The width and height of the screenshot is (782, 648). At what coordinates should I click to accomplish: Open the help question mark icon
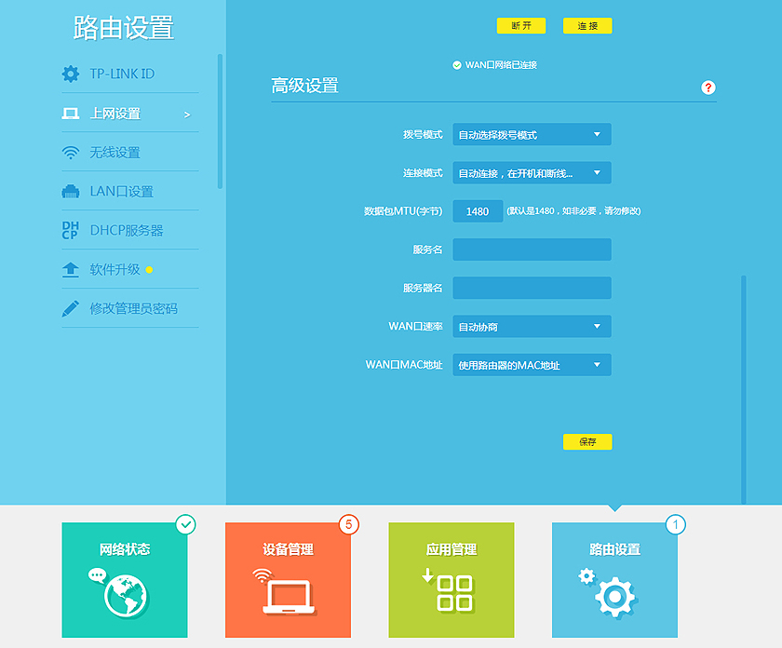click(x=708, y=88)
